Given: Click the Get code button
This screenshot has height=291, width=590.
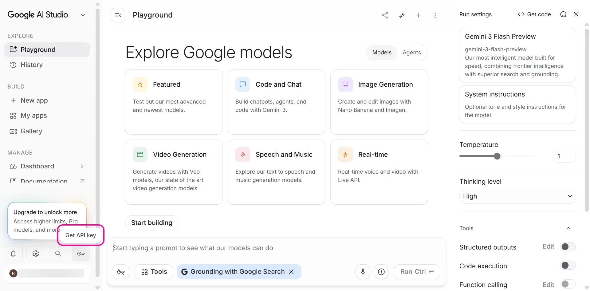Looking at the screenshot, I should coord(534,14).
